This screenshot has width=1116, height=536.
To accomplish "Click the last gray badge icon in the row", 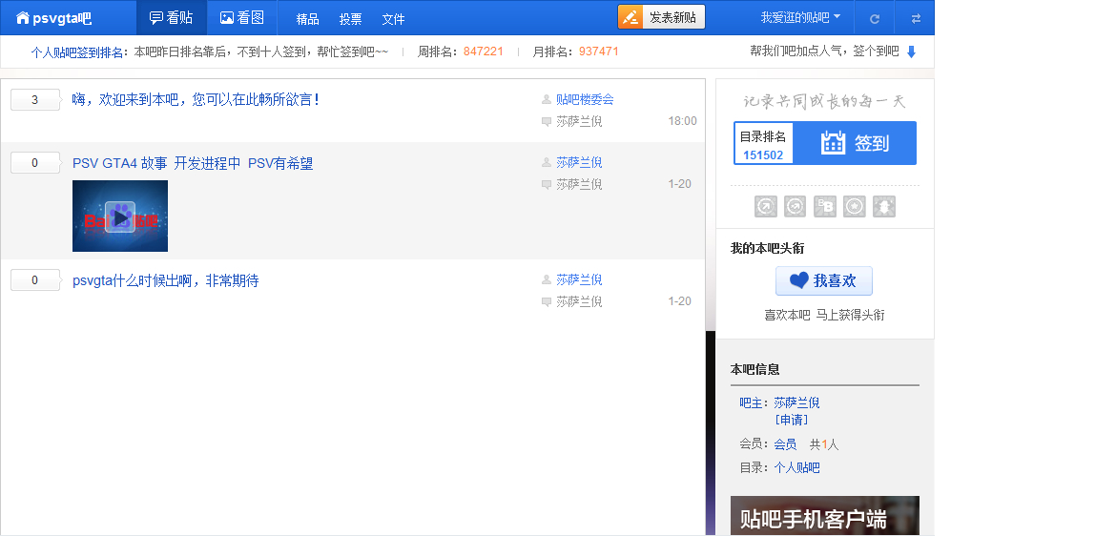I will click(884, 206).
